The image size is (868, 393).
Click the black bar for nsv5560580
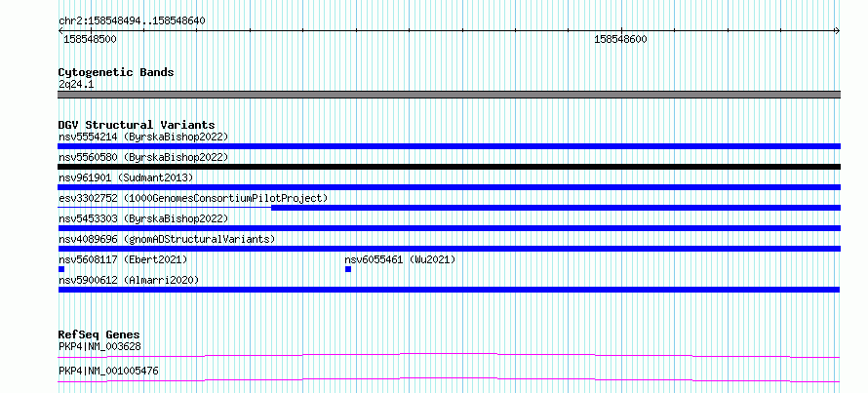click(x=449, y=167)
